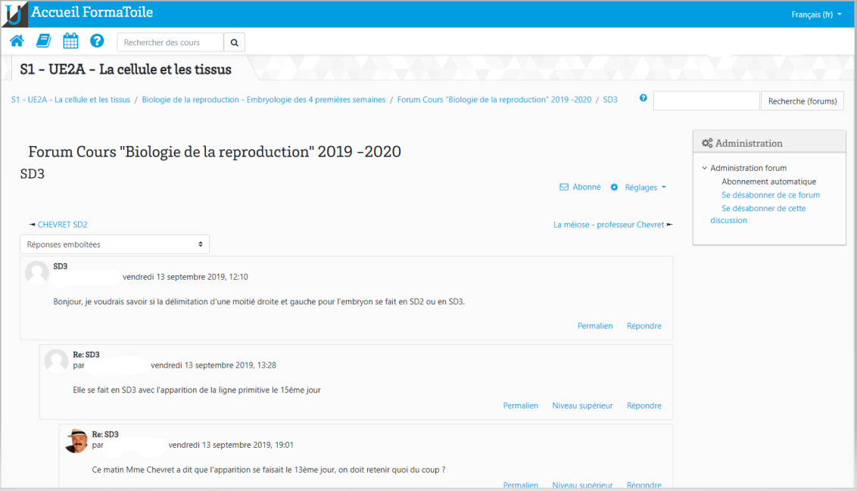Open breadcrumb Forum Cours Biologie de la reproduction
Screen dimensions: 857x491
[x=494, y=99]
